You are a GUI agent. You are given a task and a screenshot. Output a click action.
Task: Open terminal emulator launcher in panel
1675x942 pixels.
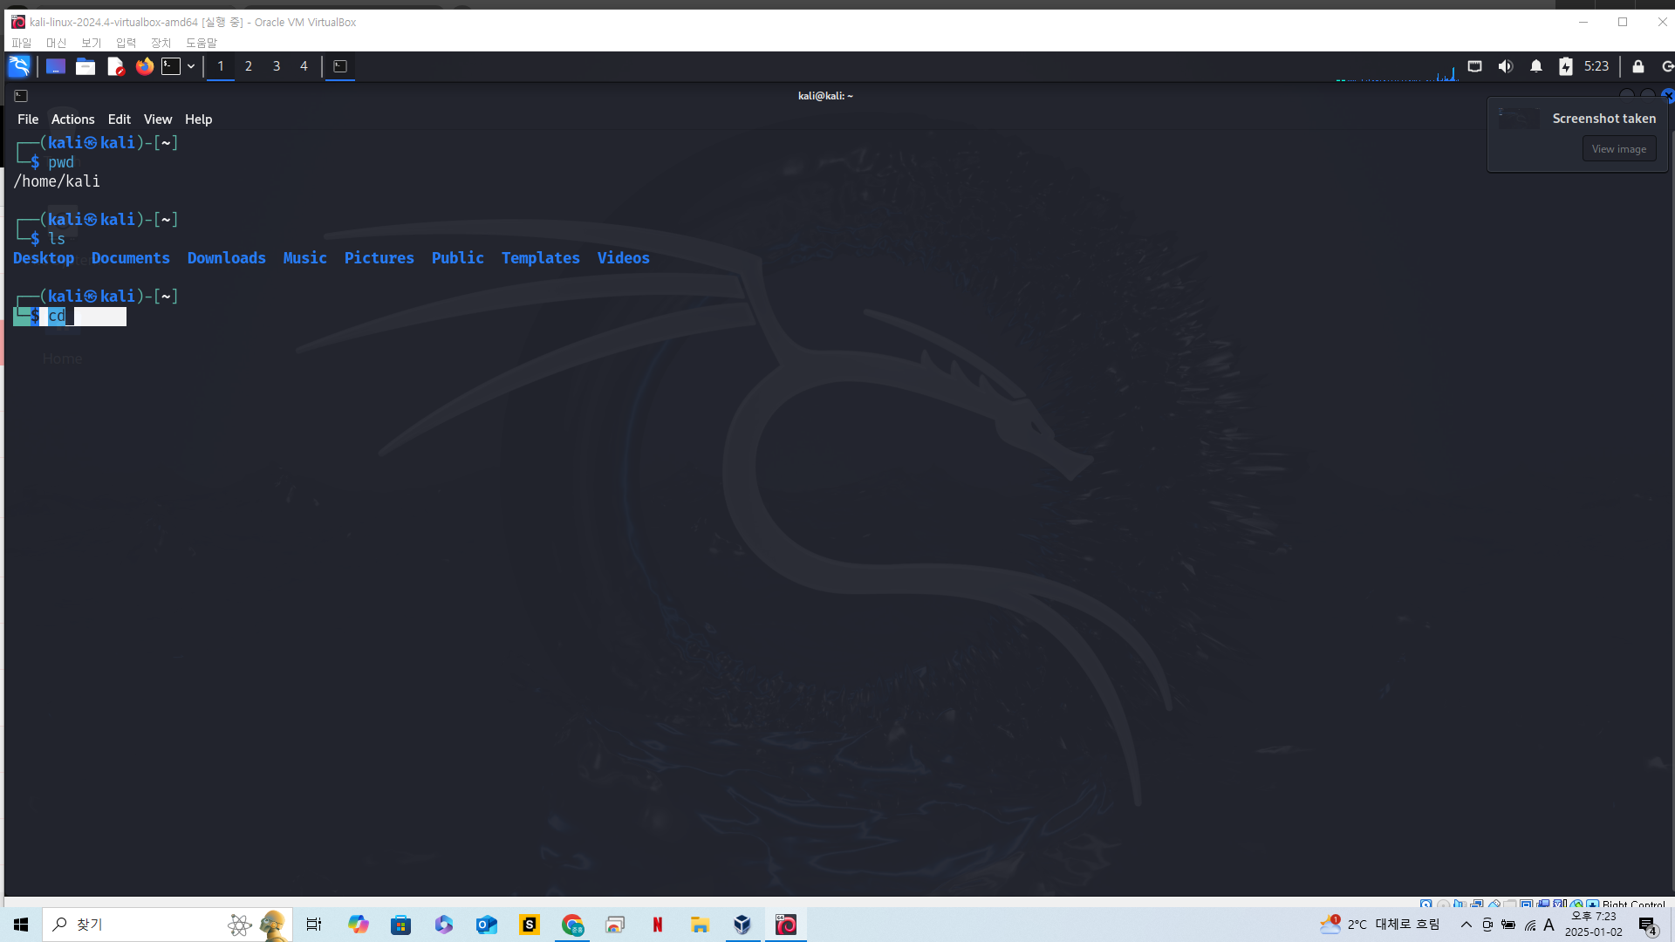(172, 66)
